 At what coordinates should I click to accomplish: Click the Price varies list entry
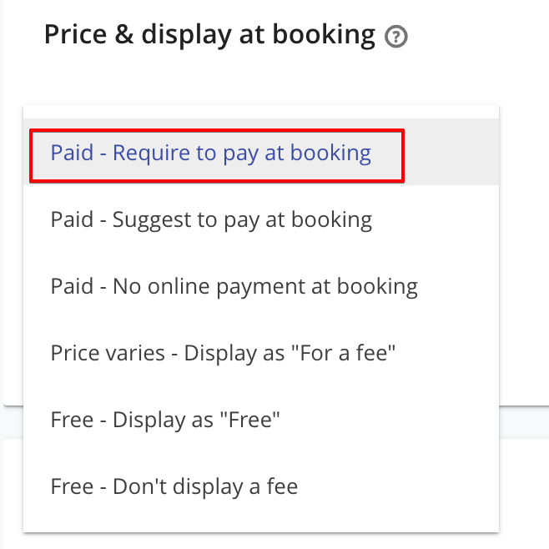(261, 352)
